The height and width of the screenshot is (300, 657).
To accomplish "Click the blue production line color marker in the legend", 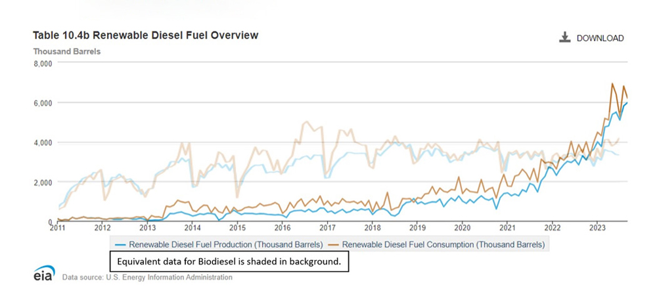I will [120, 244].
